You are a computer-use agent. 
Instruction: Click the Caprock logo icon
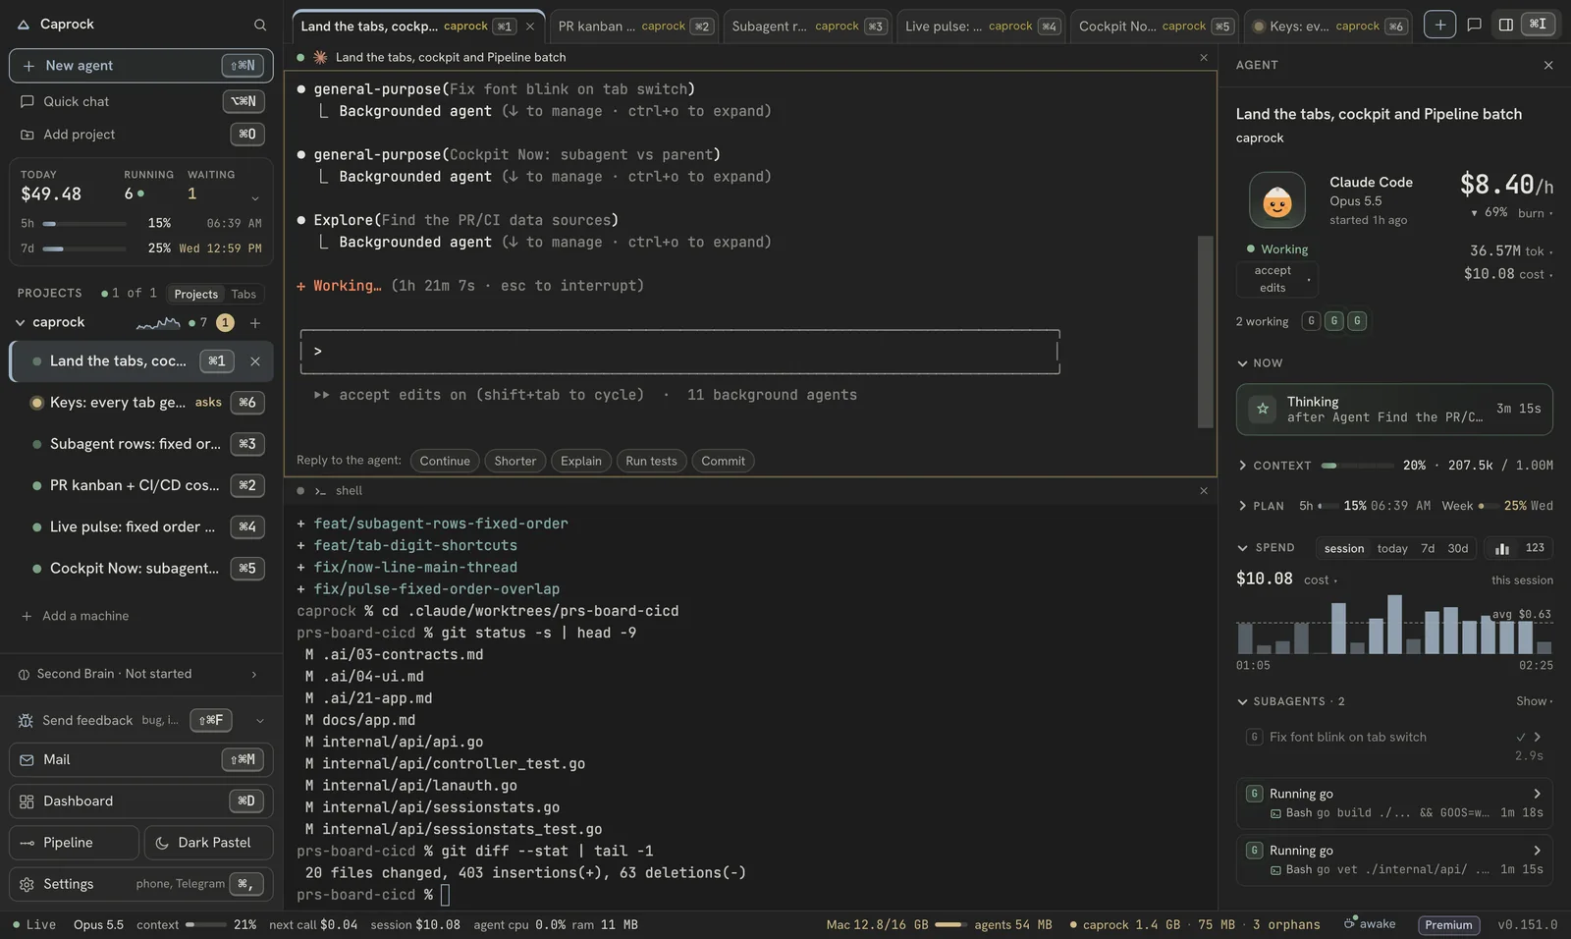click(x=24, y=25)
